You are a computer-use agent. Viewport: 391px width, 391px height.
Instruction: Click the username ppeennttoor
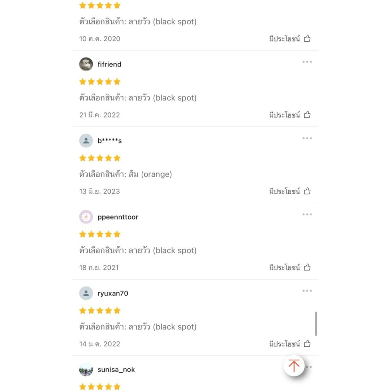(118, 217)
